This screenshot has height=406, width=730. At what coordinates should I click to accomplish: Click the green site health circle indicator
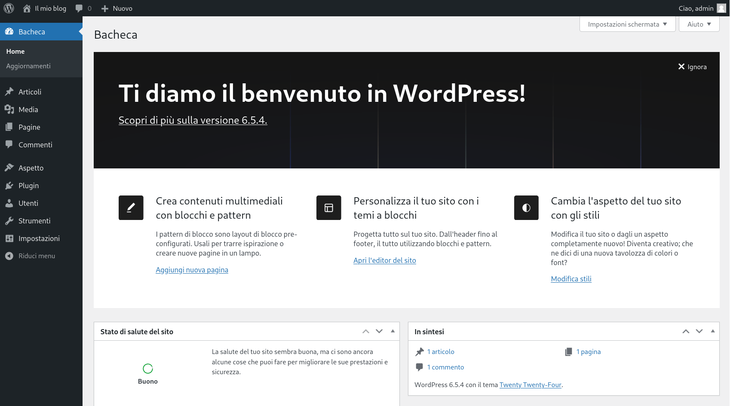point(148,368)
